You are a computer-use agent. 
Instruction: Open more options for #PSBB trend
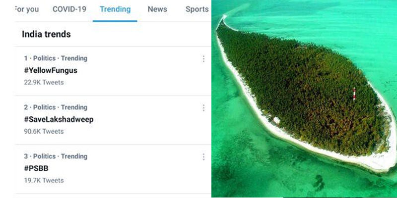pyautogui.click(x=203, y=157)
